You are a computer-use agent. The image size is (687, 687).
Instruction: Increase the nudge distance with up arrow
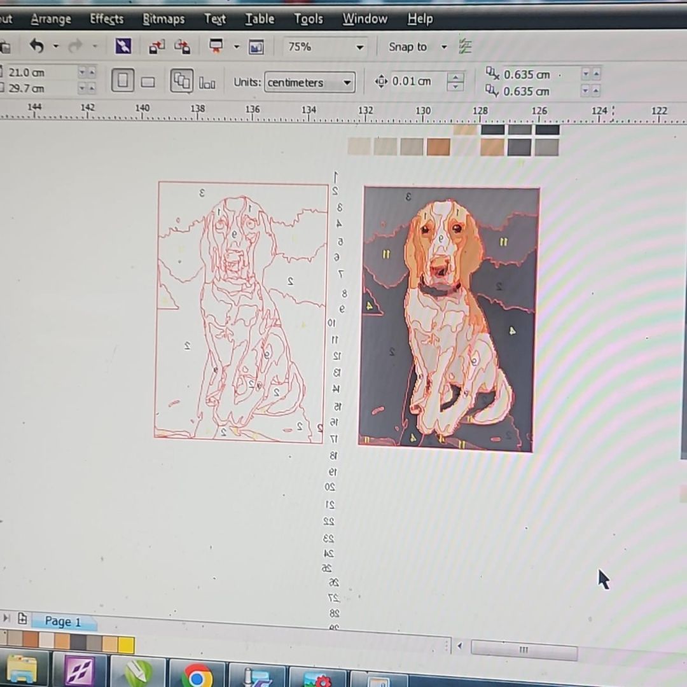coord(455,78)
